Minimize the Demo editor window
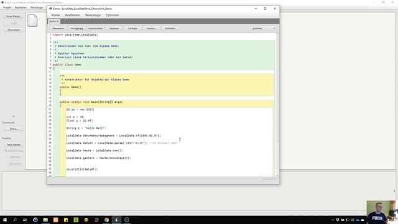The width and height of the screenshot is (398, 224). click(x=256, y=9)
